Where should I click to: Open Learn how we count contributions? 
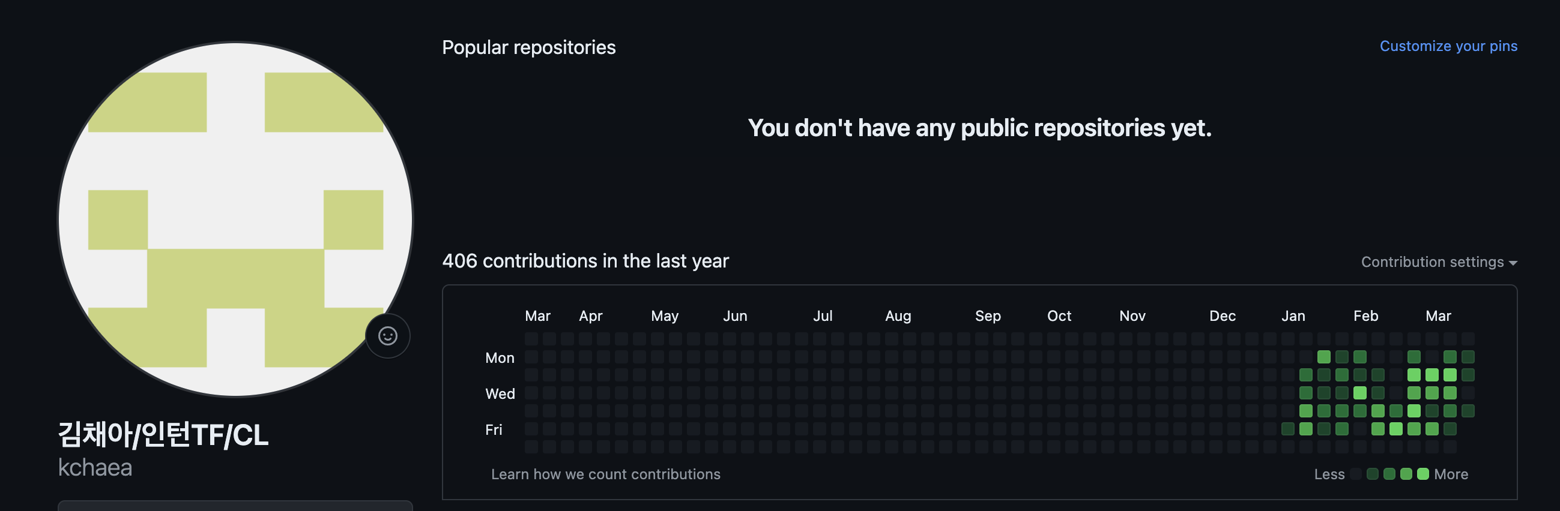(606, 474)
